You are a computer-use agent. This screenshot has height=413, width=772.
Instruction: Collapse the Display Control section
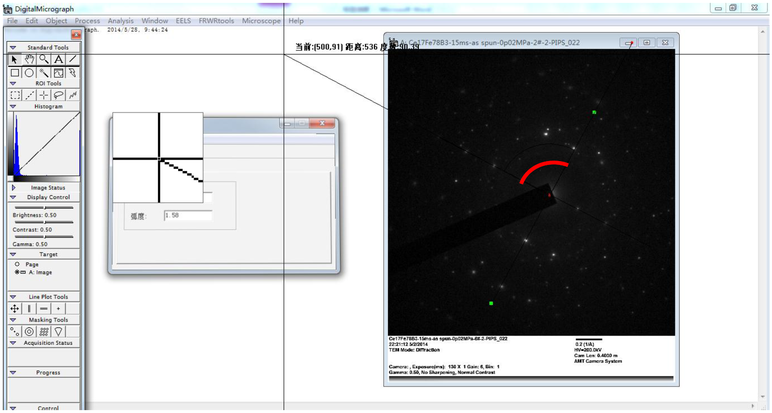13,198
